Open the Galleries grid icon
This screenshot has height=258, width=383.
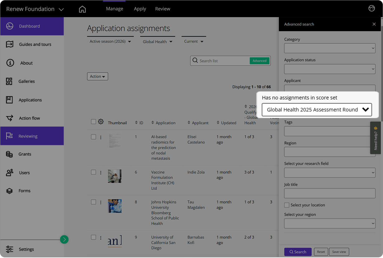click(x=9, y=81)
